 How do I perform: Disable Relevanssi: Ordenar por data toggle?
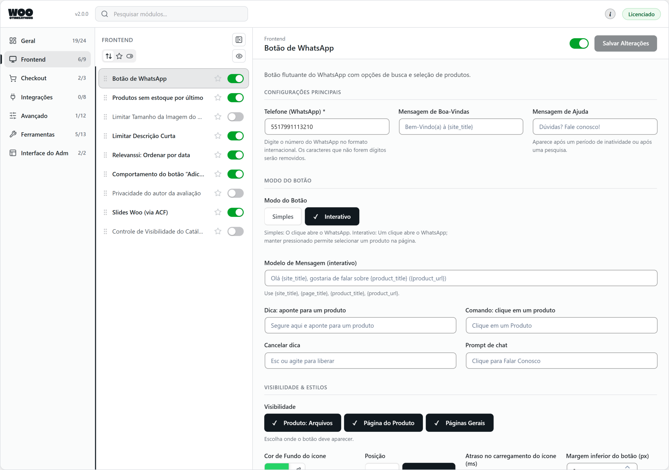(x=235, y=155)
